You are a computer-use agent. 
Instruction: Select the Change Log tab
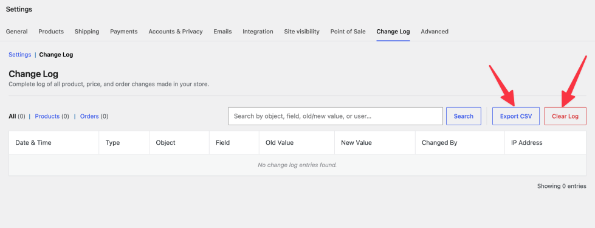pos(393,32)
